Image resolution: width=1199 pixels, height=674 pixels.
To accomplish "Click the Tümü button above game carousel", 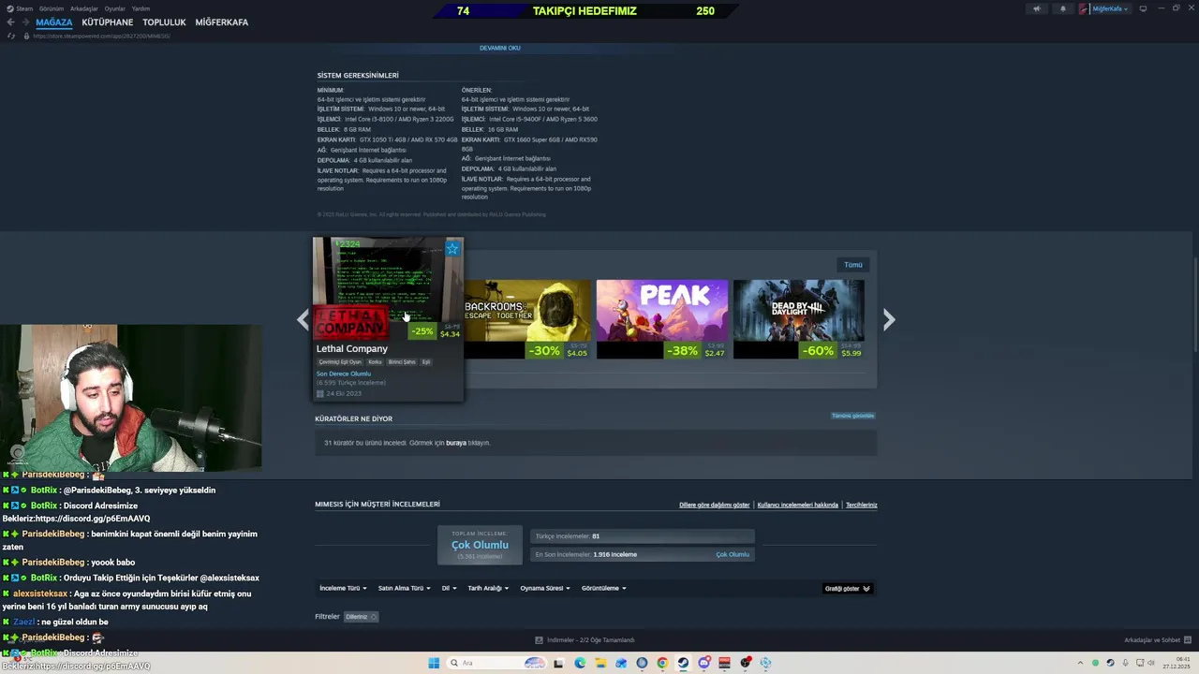I will [853, 265].
